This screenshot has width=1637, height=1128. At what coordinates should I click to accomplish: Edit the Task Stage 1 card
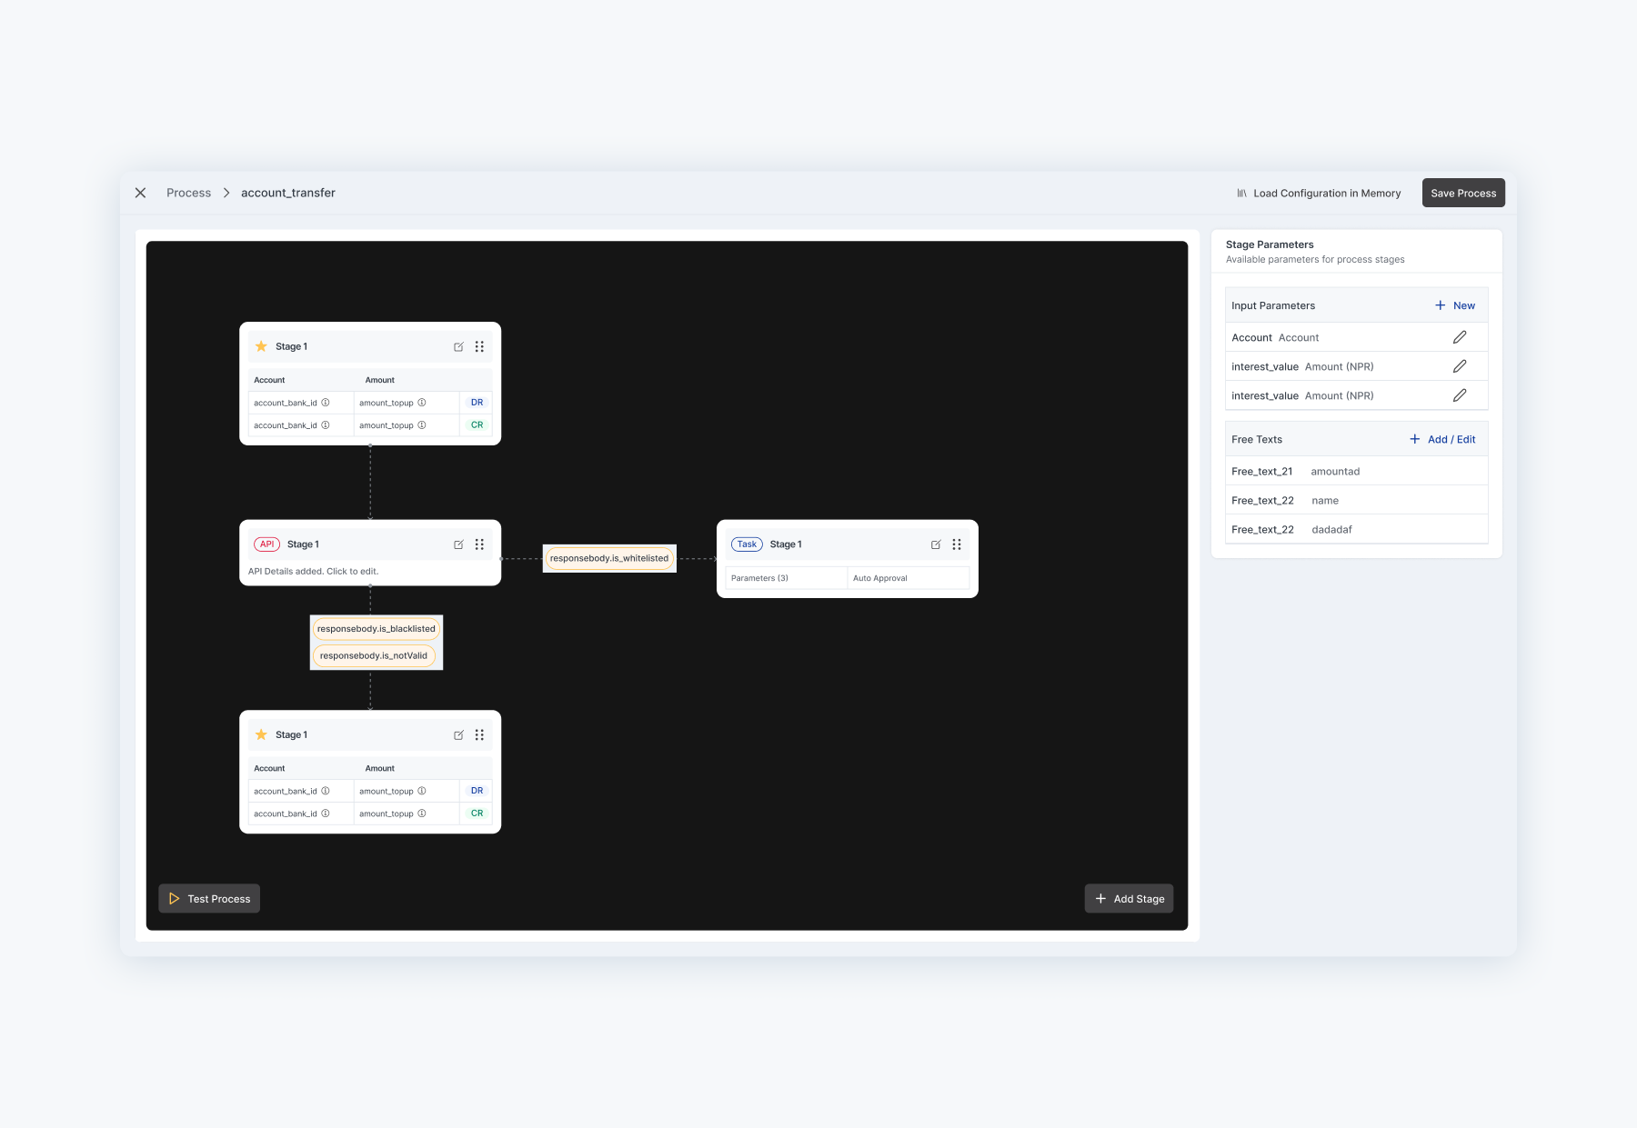pyautogui.click(x=936, y=544)
